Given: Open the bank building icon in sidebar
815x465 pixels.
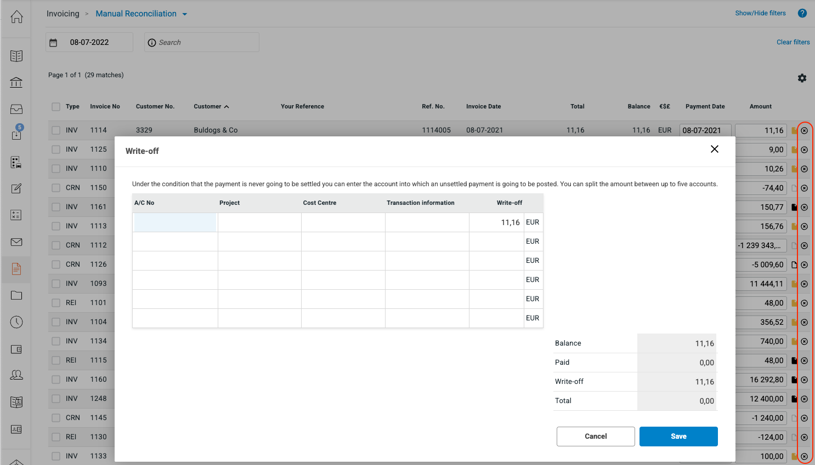Looking at the screenshot, I should click(16, 82).
